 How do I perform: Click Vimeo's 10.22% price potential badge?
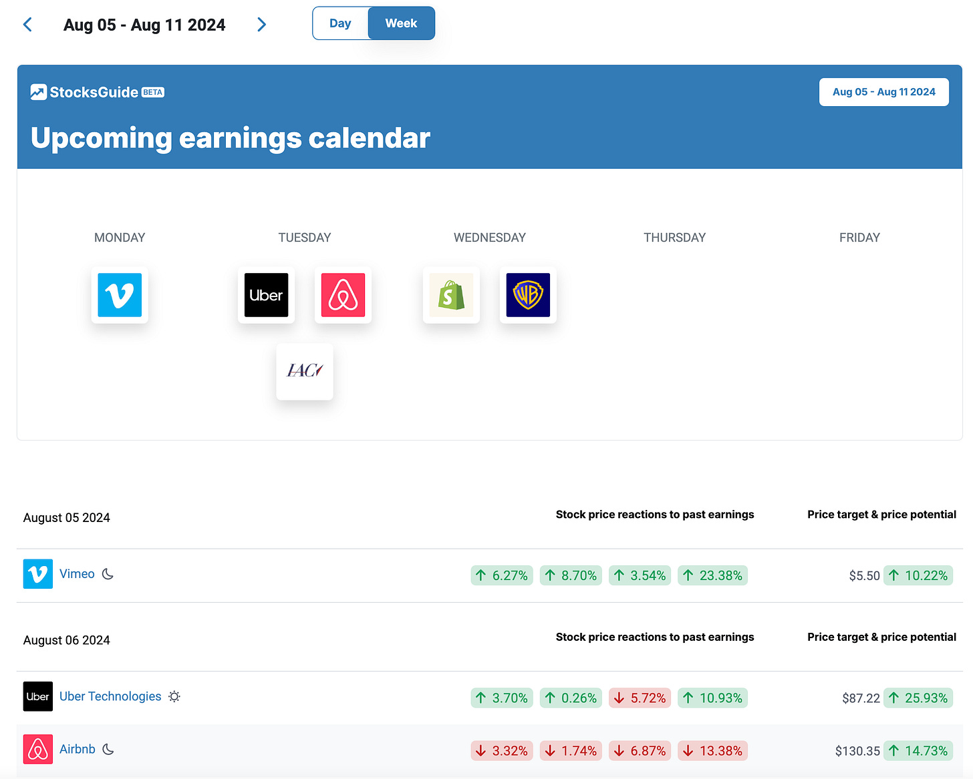click(918, 575)
